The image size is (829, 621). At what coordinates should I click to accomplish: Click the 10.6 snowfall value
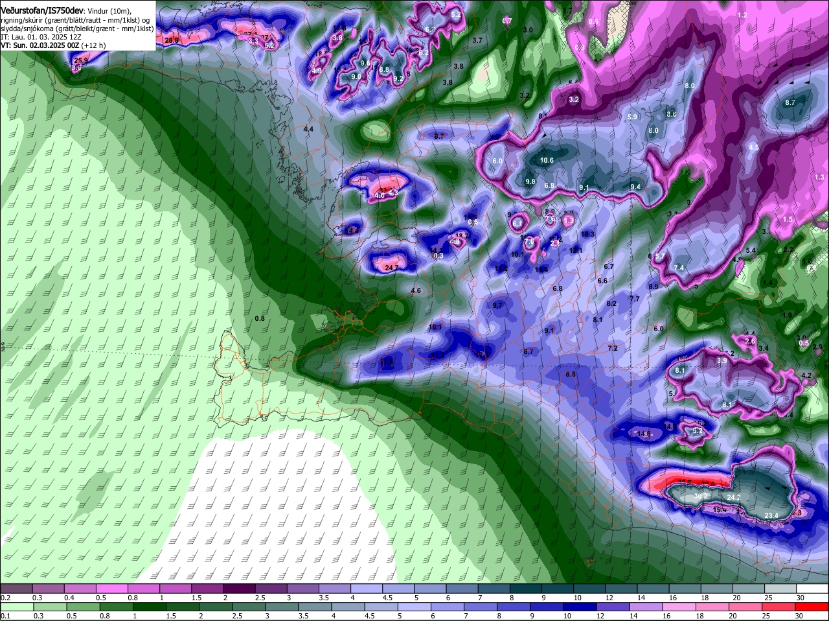pyautogui.click(x=547, y=160)
